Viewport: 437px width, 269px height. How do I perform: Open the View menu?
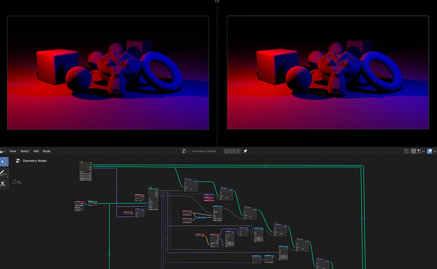click(13, 151)
